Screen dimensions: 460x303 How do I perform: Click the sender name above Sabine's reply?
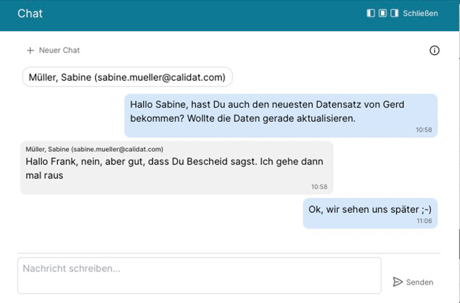(x=94, y=149)
